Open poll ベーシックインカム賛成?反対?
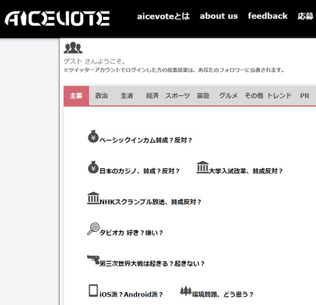Image resolution: width=316 pixels, height=305 pixels. pos(145,140)
